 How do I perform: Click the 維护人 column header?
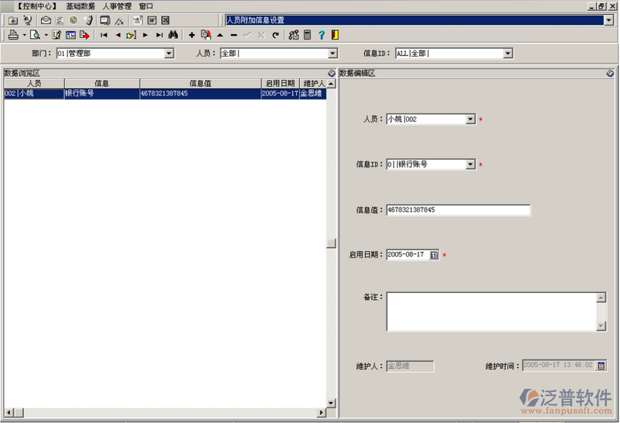pyautogui.click(x=314, y=84)
